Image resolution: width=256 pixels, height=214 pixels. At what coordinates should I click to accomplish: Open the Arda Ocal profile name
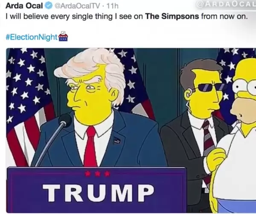pyautogui.click(x=24, y=6)
